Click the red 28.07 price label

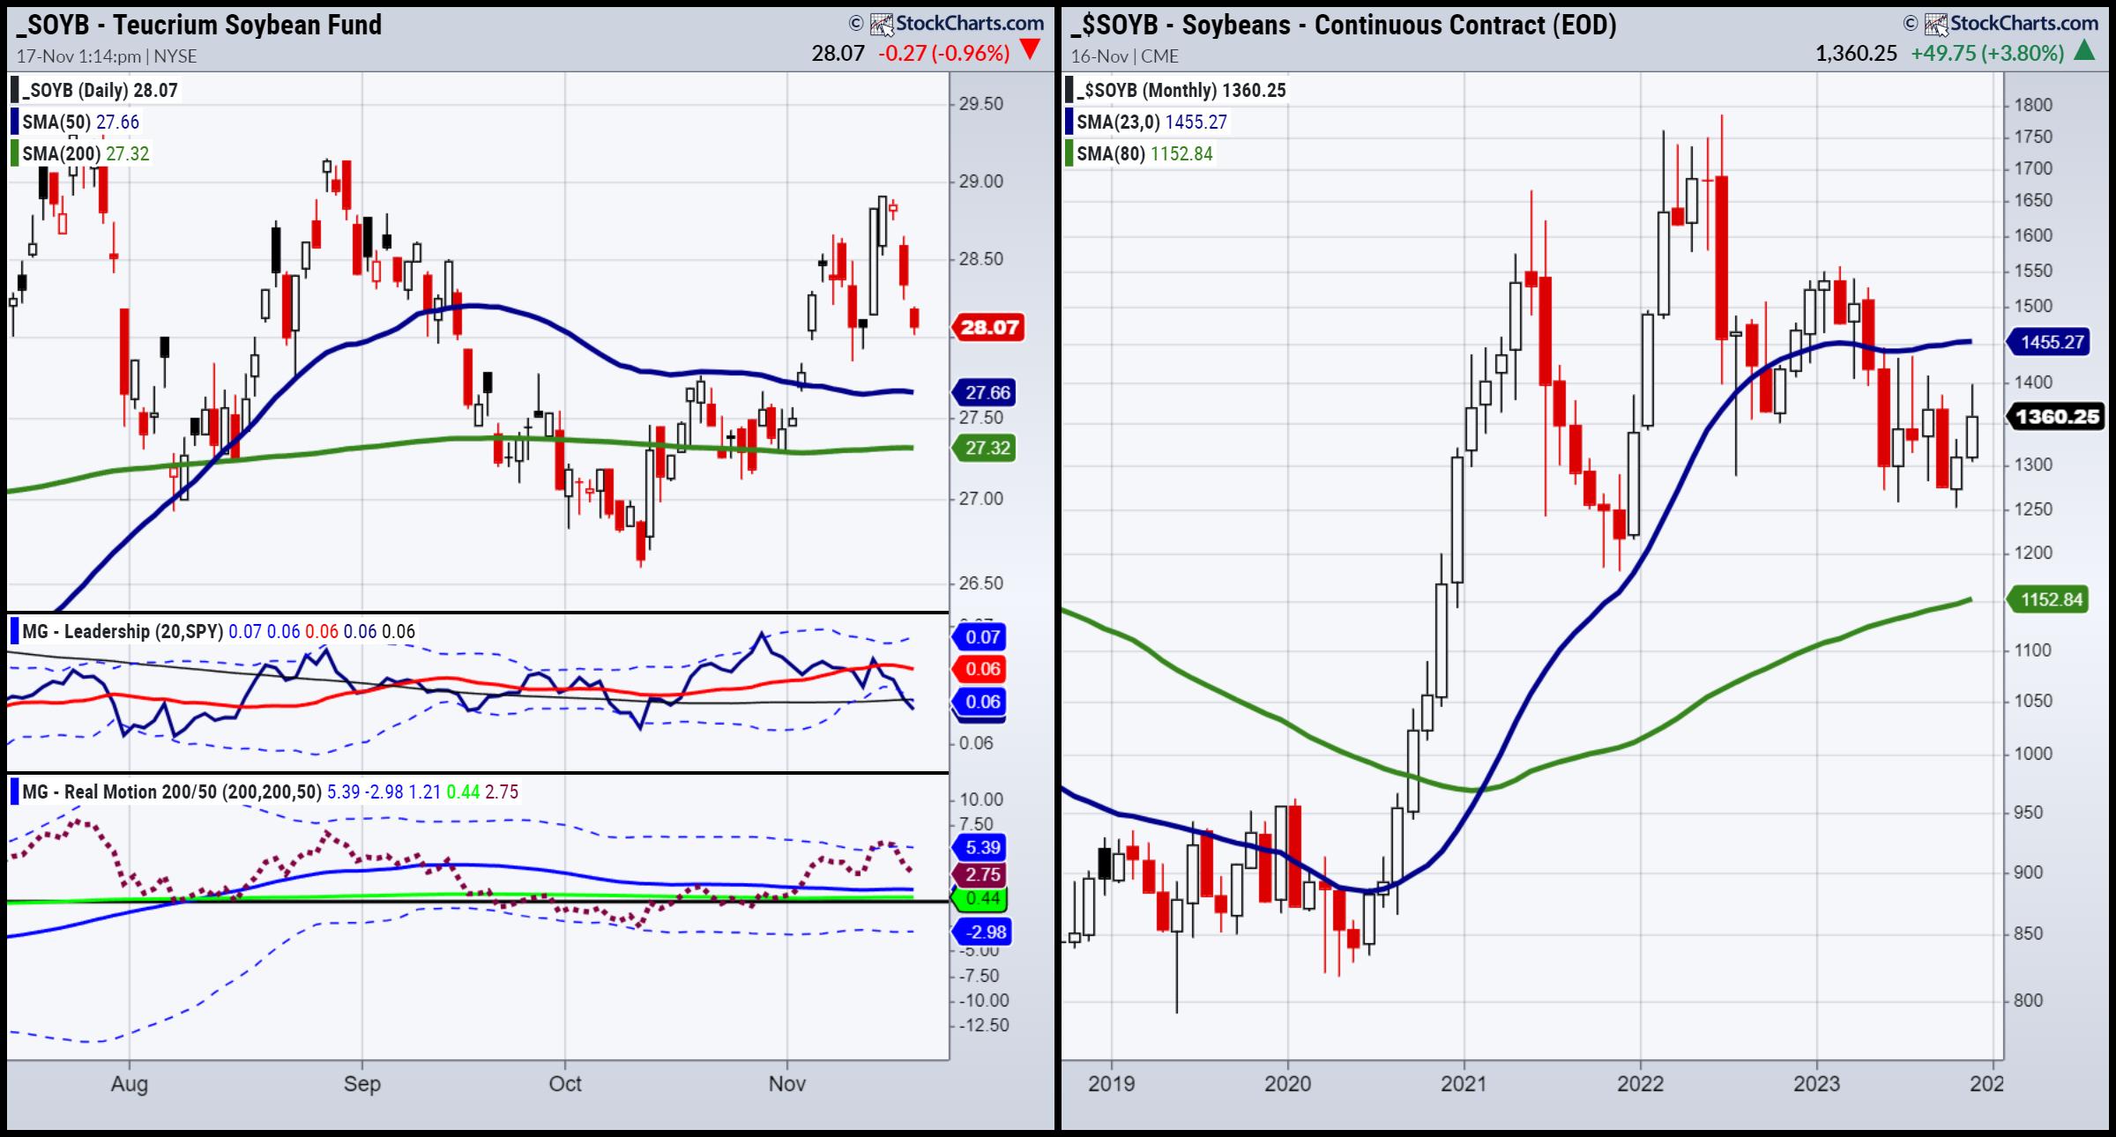(x=988, y=328)
